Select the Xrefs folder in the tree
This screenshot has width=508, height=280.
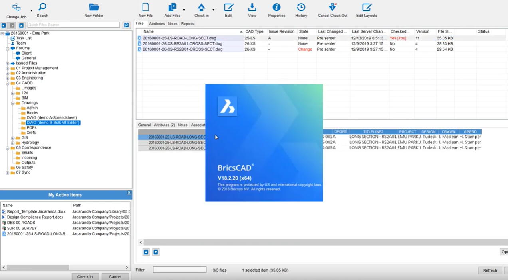[x=31, y=133]
